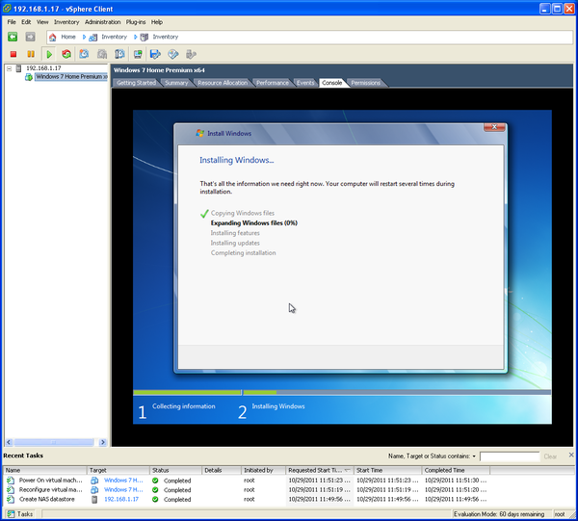Click the green Back navigation arrow

pos(13,37)
